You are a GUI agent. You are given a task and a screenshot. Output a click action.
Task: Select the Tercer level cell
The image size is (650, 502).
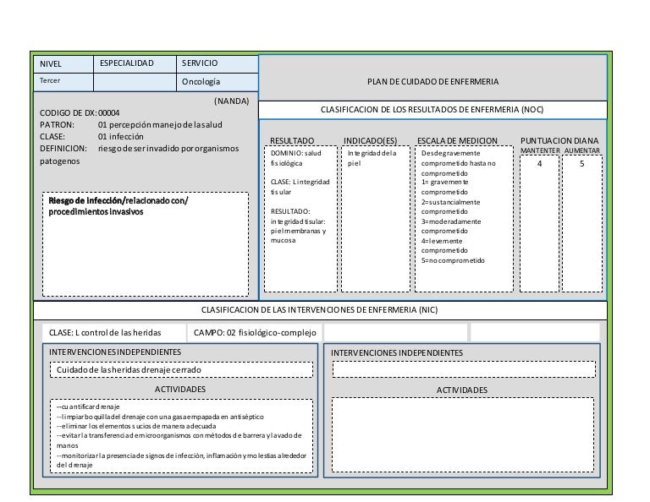tap(63, 82)
